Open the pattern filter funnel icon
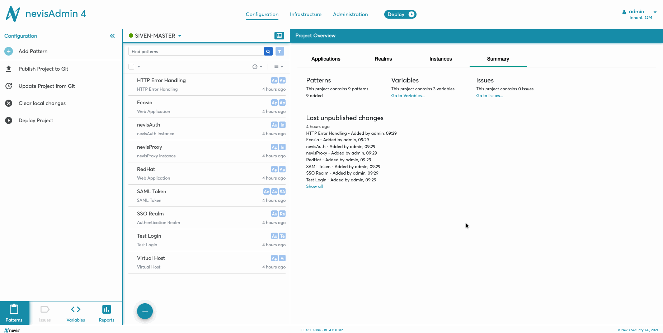The image size is (663, 333). (280, 52)
